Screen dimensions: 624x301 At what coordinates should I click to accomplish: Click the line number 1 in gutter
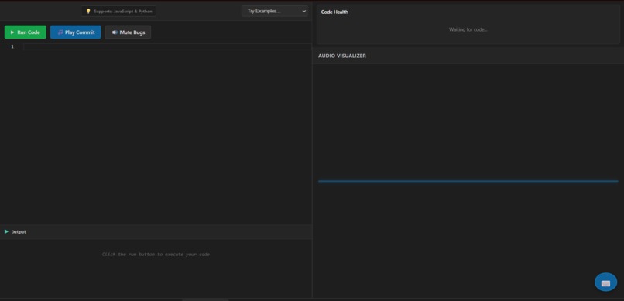point(12,46)
